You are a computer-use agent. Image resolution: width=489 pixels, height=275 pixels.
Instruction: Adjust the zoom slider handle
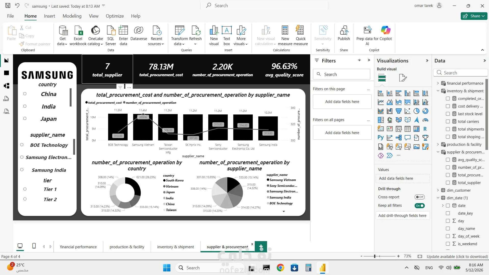(375, 256)
